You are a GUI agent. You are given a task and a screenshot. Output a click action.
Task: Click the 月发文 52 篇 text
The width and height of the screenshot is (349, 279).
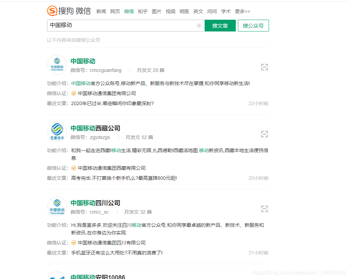[139, 137]
